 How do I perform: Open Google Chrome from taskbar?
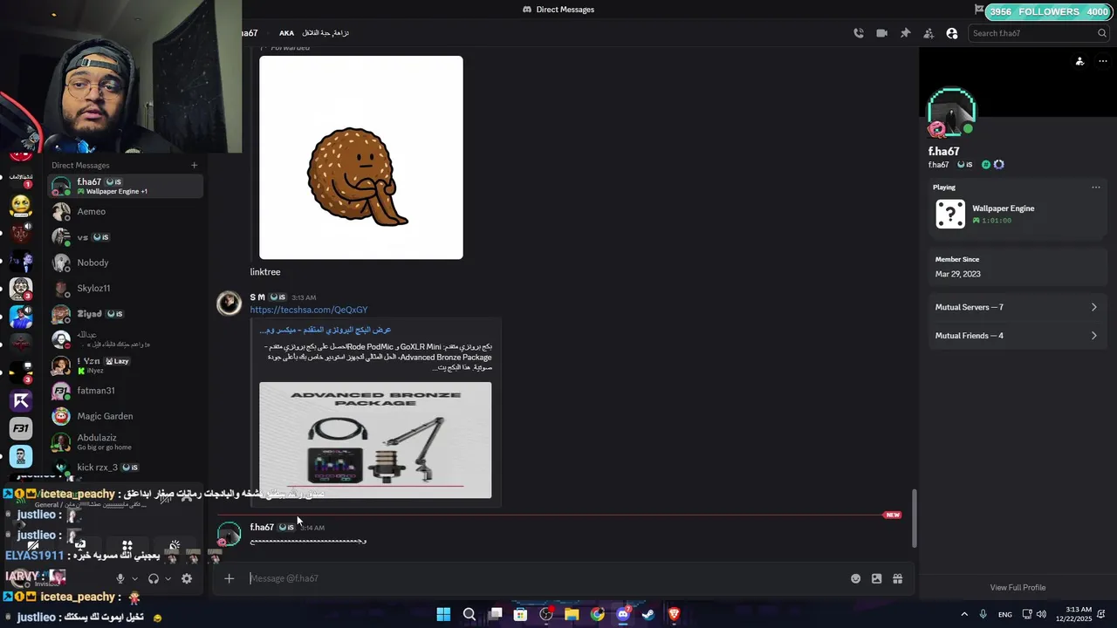[597, 614]
